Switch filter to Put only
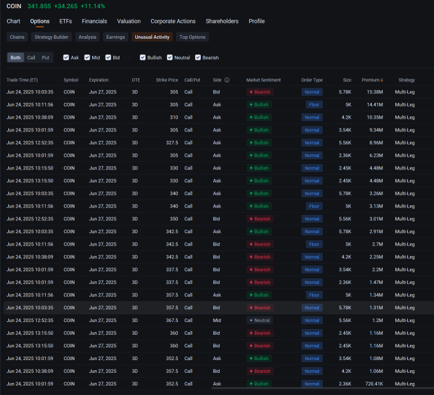This screenshot has width=434, height=395. tap(45, 58)
